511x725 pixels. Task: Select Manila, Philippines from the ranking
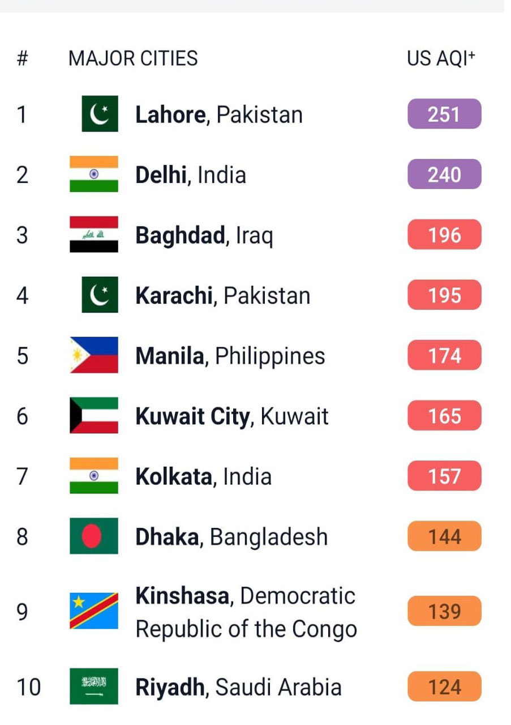[x=230, y=356]
